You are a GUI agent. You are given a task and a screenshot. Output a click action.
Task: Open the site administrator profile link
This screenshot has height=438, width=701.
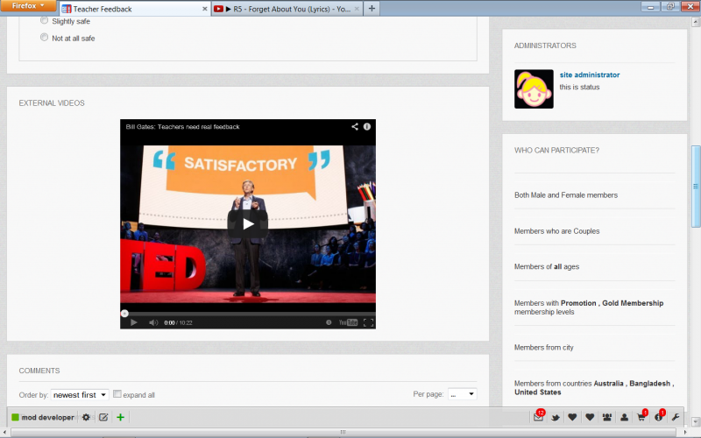click(589, 74)
